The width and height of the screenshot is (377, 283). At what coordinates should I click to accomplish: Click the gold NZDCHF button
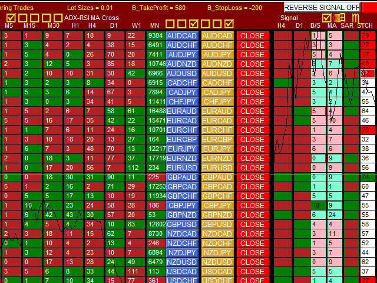217,243
